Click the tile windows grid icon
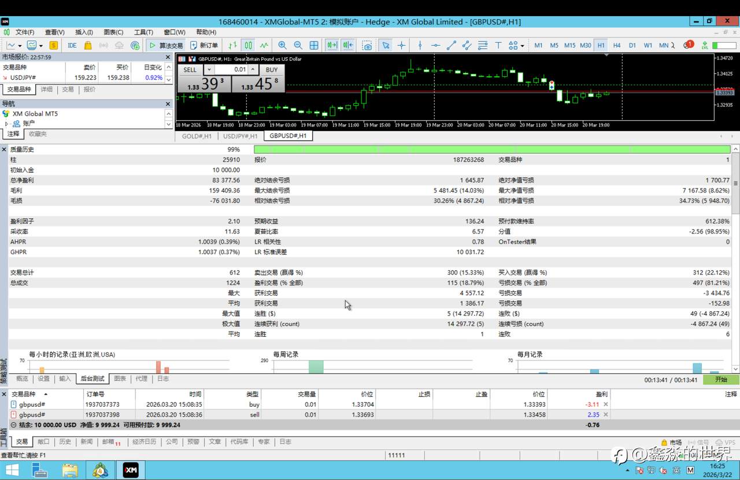740x480 pixels. (314, 45)
